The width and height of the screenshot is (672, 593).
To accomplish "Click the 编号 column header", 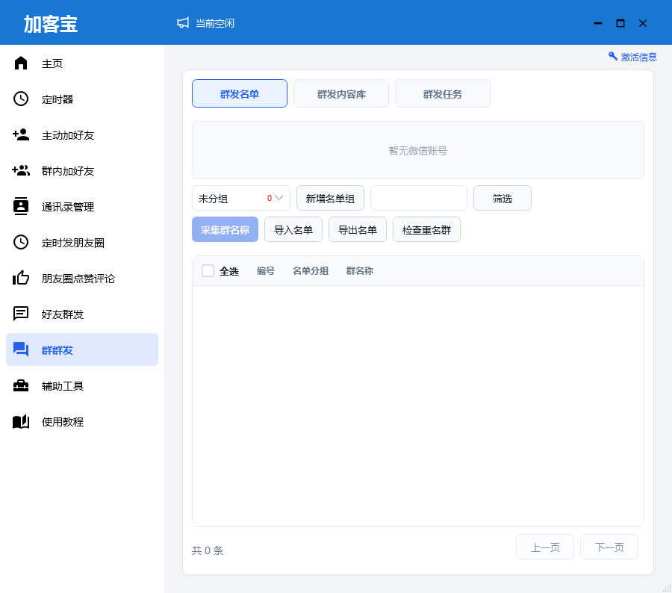I will (266, 270).
